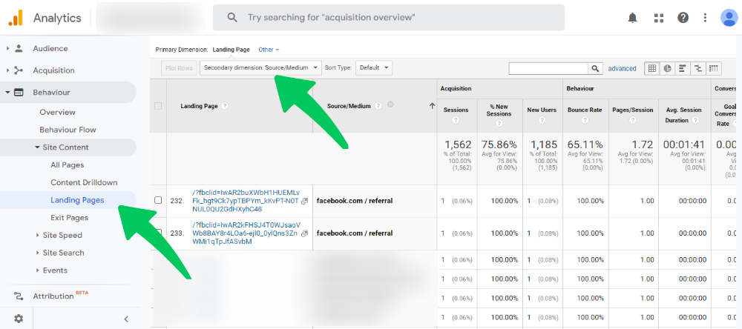Viewport: 742px width, 329px height.
Task: Switch to Percentage pie chart view
Action: point(667,68)
